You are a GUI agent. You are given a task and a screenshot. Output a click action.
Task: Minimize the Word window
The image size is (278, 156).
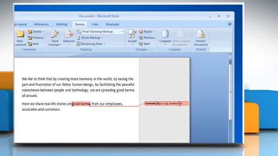pyautogui.click(x=210, y=16)
